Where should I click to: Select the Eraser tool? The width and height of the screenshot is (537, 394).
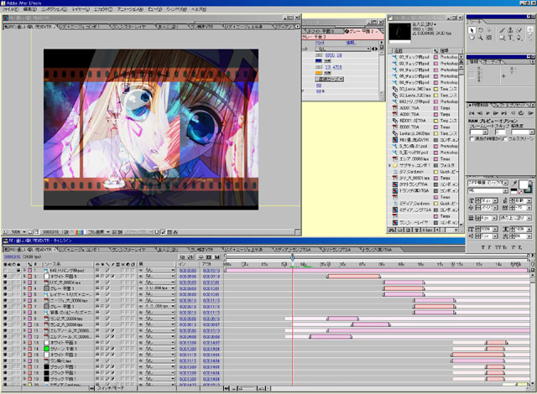point(519,30)
